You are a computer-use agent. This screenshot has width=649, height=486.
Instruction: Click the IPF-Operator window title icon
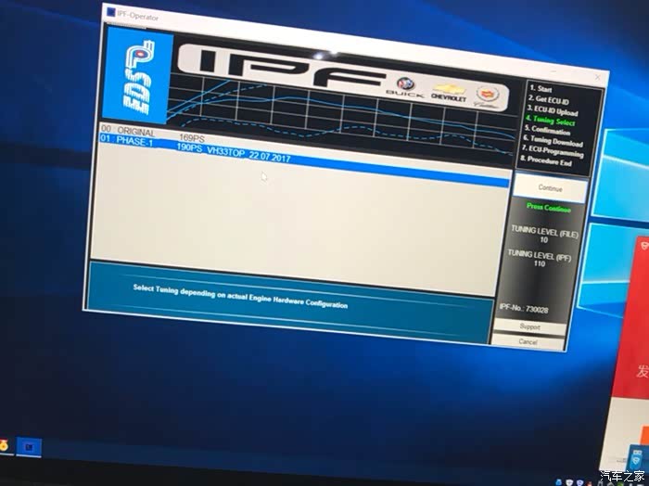(x=110, y=11)
